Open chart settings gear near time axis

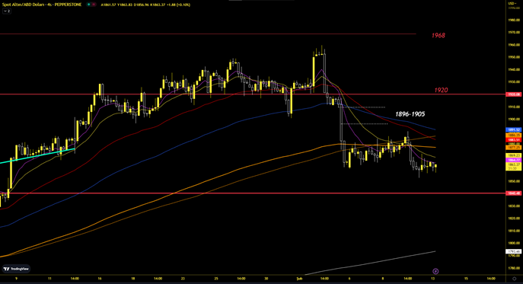pos(515,279)
